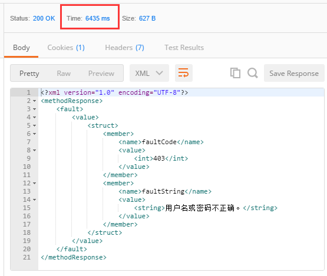Switch to Raw view
Image resolution: width=327 pixels, height=276 pixels.
tap(64, 74)
